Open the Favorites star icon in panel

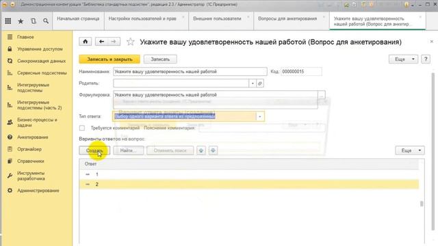coord(21,21)
